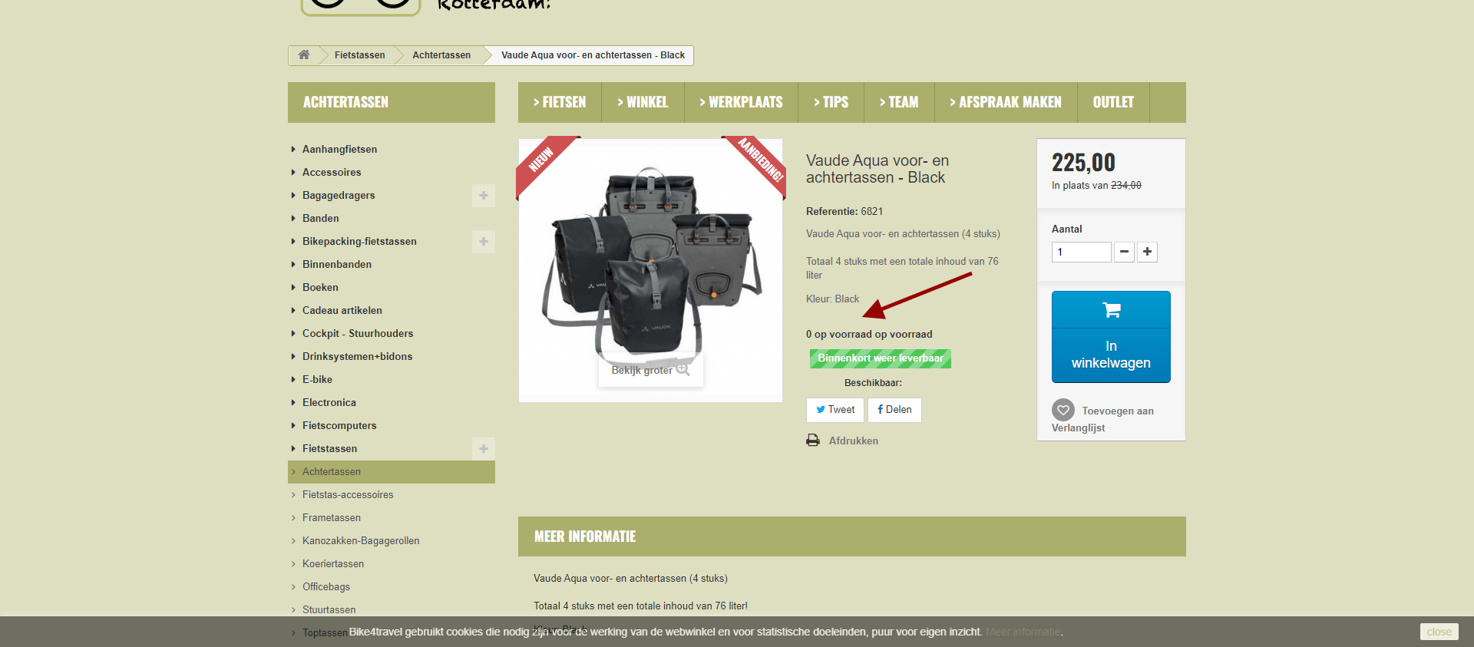This screenshot has height=647, width=1474.
Task: Open the Afspraak Maken menu
Action: click(x=1006, y=102)
